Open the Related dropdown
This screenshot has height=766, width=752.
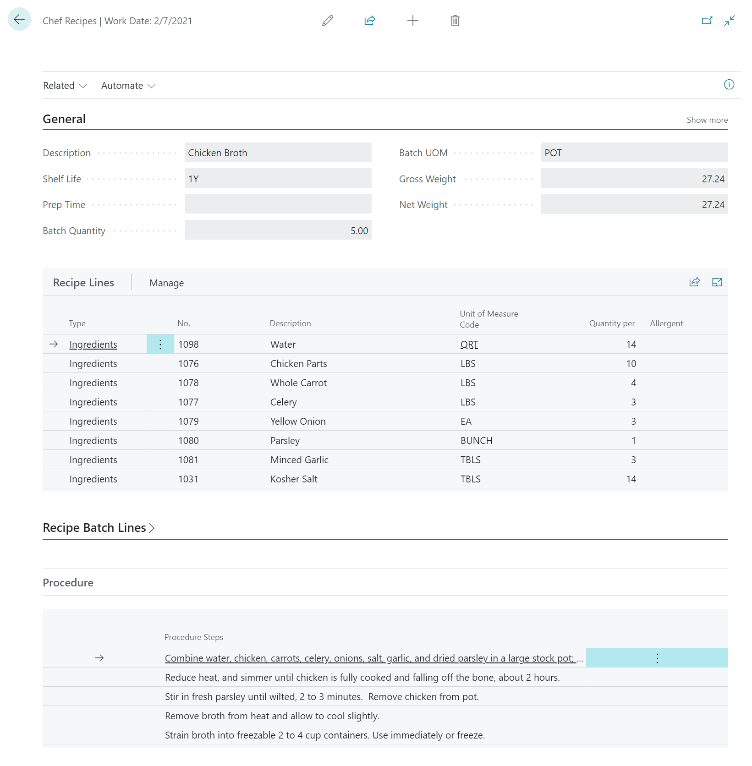coord(65,85)
